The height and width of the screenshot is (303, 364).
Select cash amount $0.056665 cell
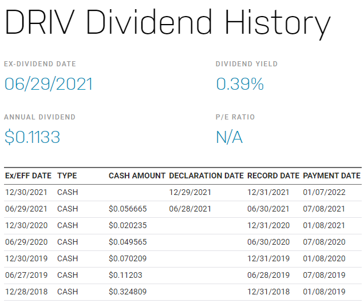128,209
